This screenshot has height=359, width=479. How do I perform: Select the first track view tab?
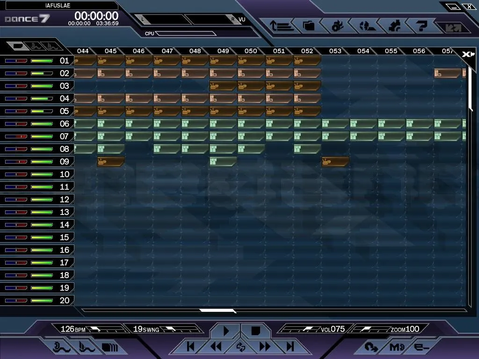(18, 46)
